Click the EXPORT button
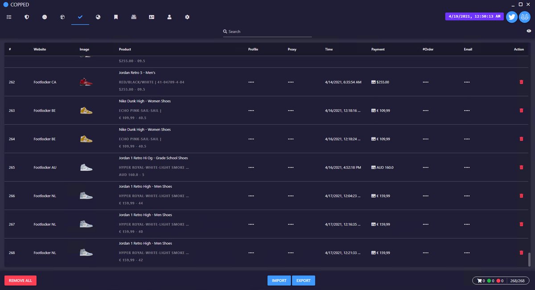 point(304,281)
